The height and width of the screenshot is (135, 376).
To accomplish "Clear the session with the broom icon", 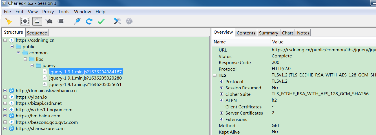I will pyautogui.click(x=9, y=21).
